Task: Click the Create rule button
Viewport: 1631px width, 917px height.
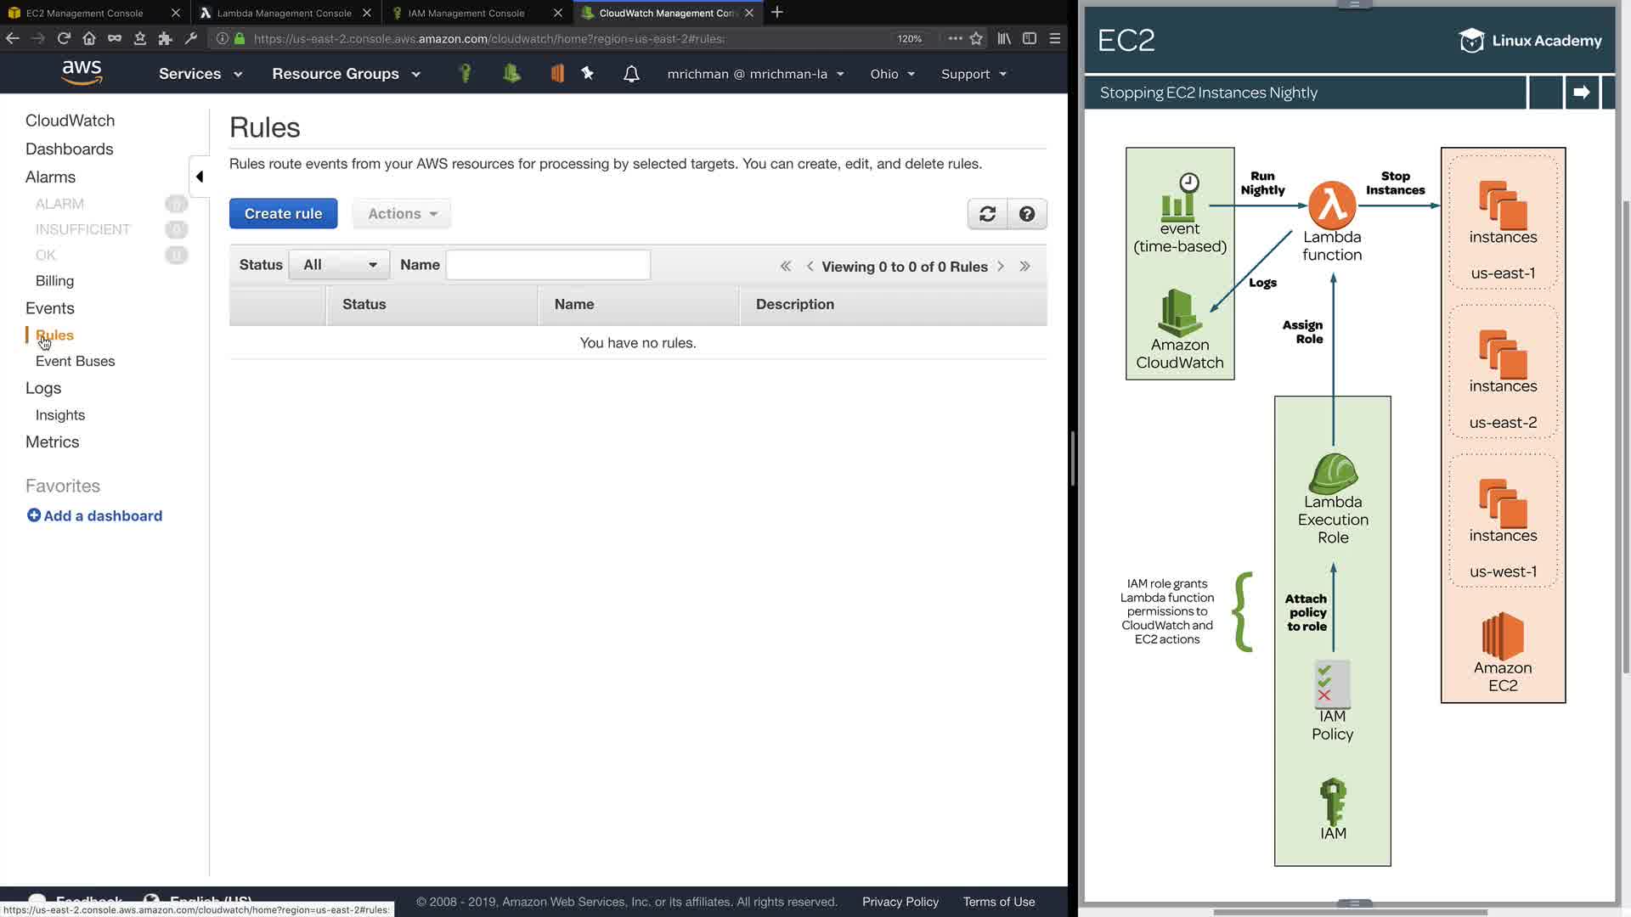Action: point(283,214)
